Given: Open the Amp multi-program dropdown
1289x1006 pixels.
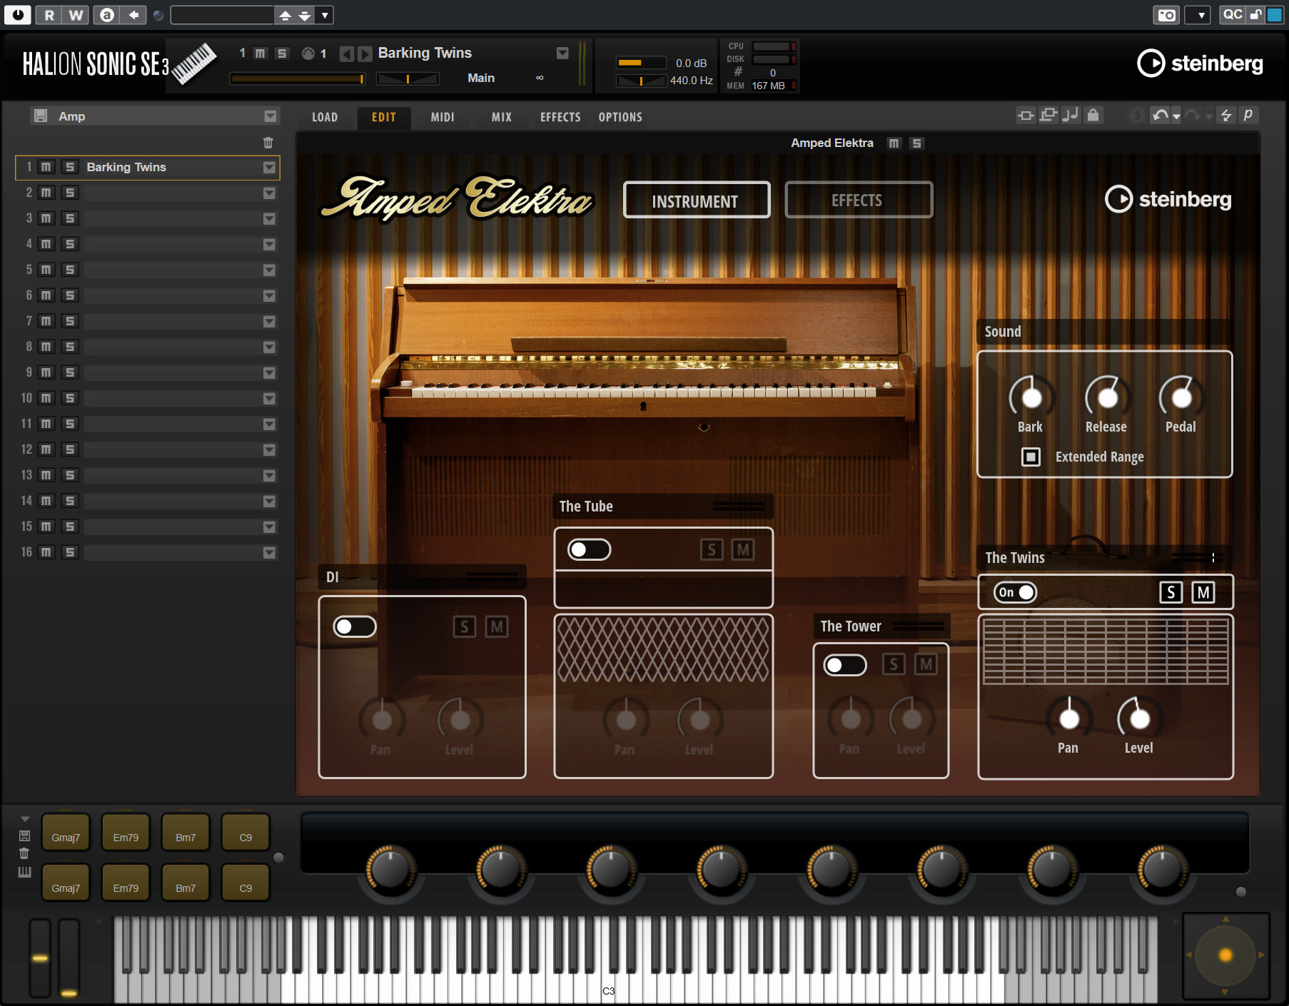Looking at the screenshot, I should 271,116.
